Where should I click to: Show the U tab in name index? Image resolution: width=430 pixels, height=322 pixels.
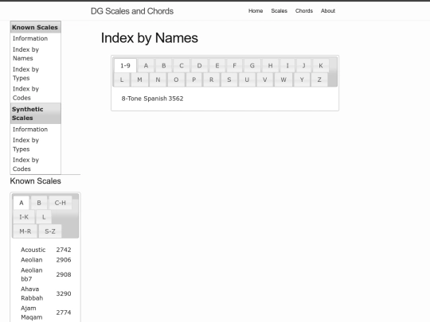(x=247, y=80)
